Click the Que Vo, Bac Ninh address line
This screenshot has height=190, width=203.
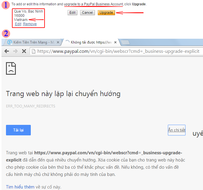click(x=28, y=11)
